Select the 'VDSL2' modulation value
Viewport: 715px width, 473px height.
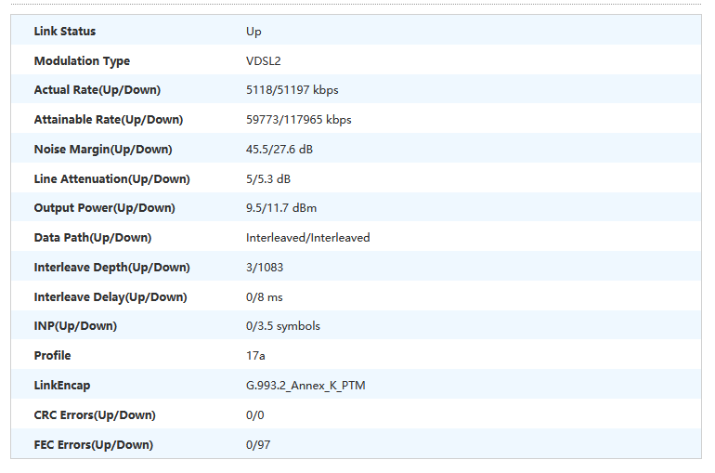click(264, 61)
